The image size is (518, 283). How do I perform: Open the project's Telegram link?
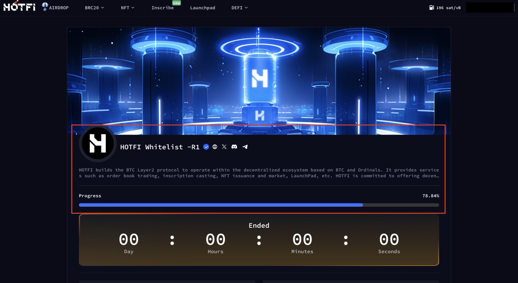(245, 147)
